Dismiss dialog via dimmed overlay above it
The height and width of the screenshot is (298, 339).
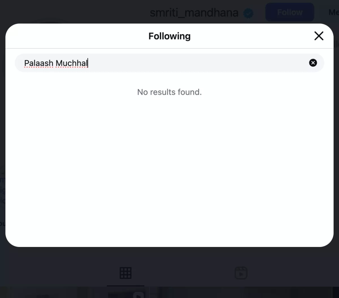tap(85, 11)
